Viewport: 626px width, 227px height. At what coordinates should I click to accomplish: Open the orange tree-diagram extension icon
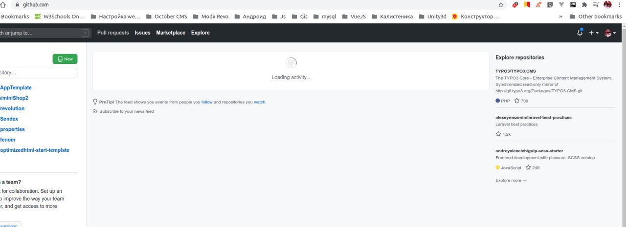coord(538,4)
